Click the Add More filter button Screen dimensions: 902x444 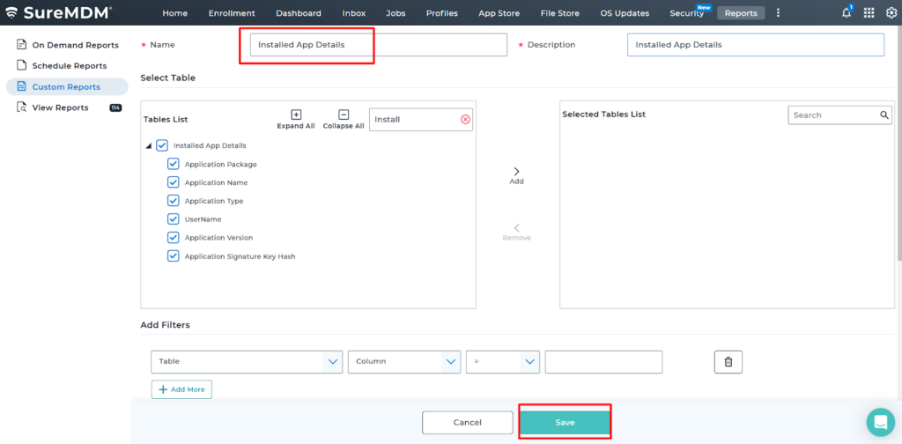(x=181, y=389)
